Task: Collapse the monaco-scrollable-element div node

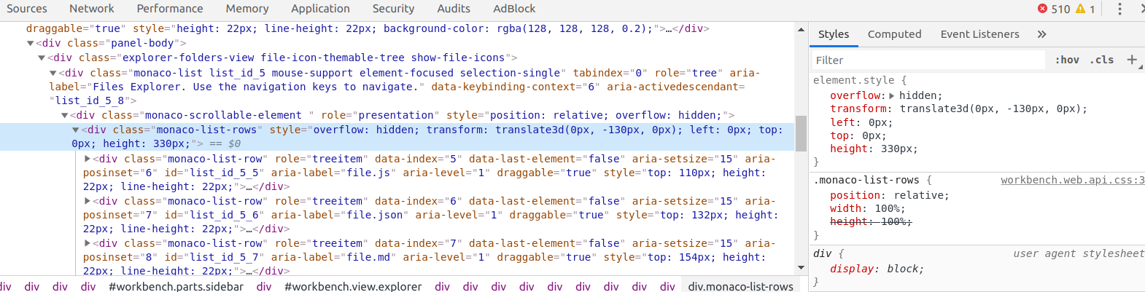Action: [65, 116]
